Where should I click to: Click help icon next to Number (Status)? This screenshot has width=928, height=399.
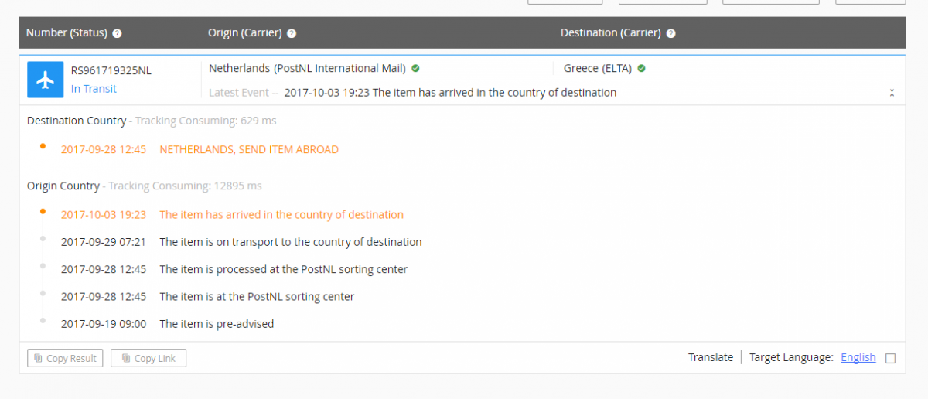118,33
